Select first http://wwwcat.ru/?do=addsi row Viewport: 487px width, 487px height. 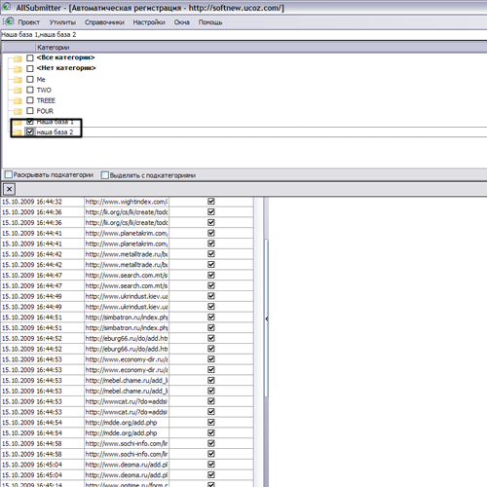coord(127,401)
